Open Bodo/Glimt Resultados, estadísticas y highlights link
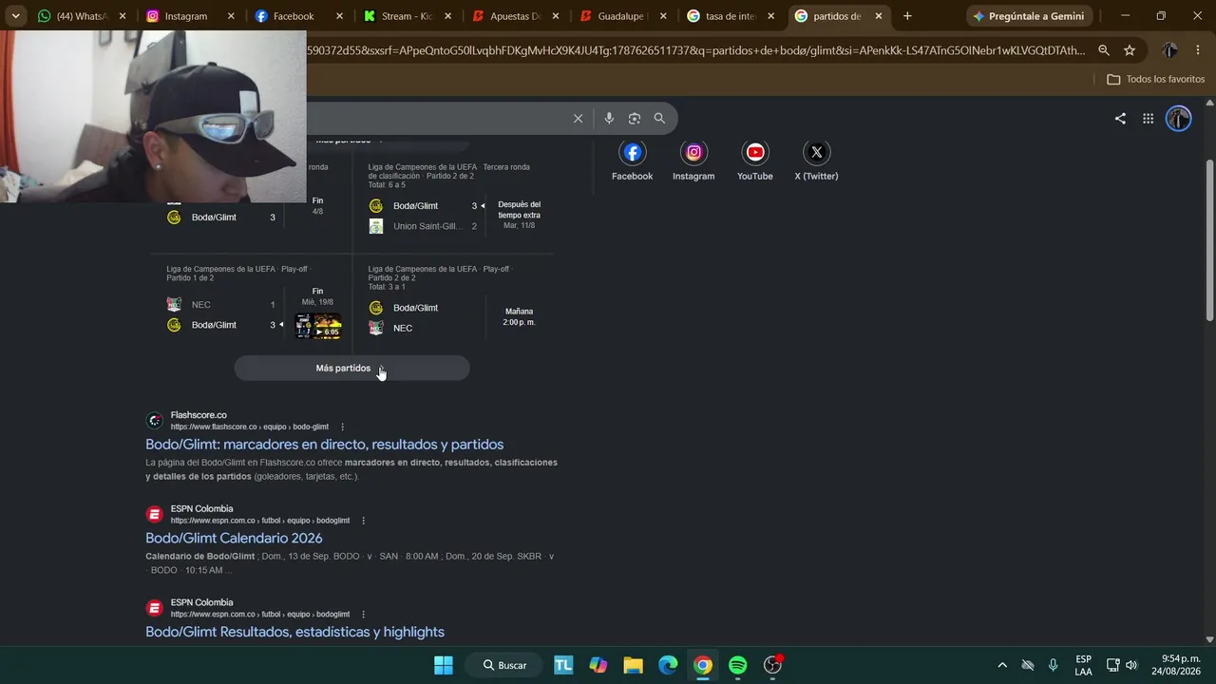The width and height of the screenshot is (1216, 684). pos(294,632)
